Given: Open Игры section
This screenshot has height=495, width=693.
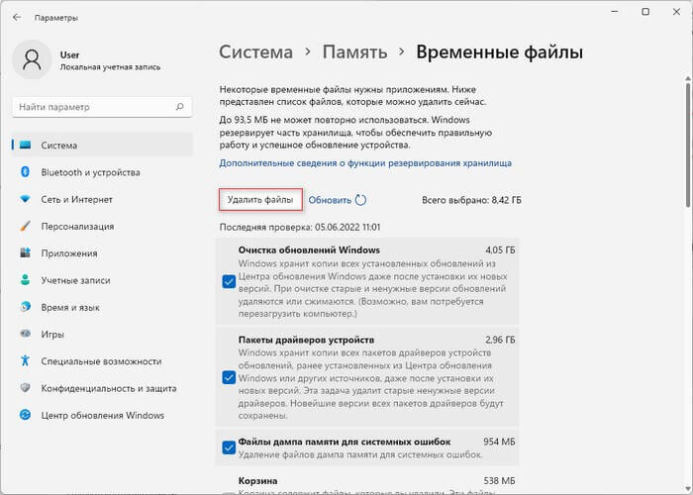Looking at the screenshot, I should click(x=102, y=334).
